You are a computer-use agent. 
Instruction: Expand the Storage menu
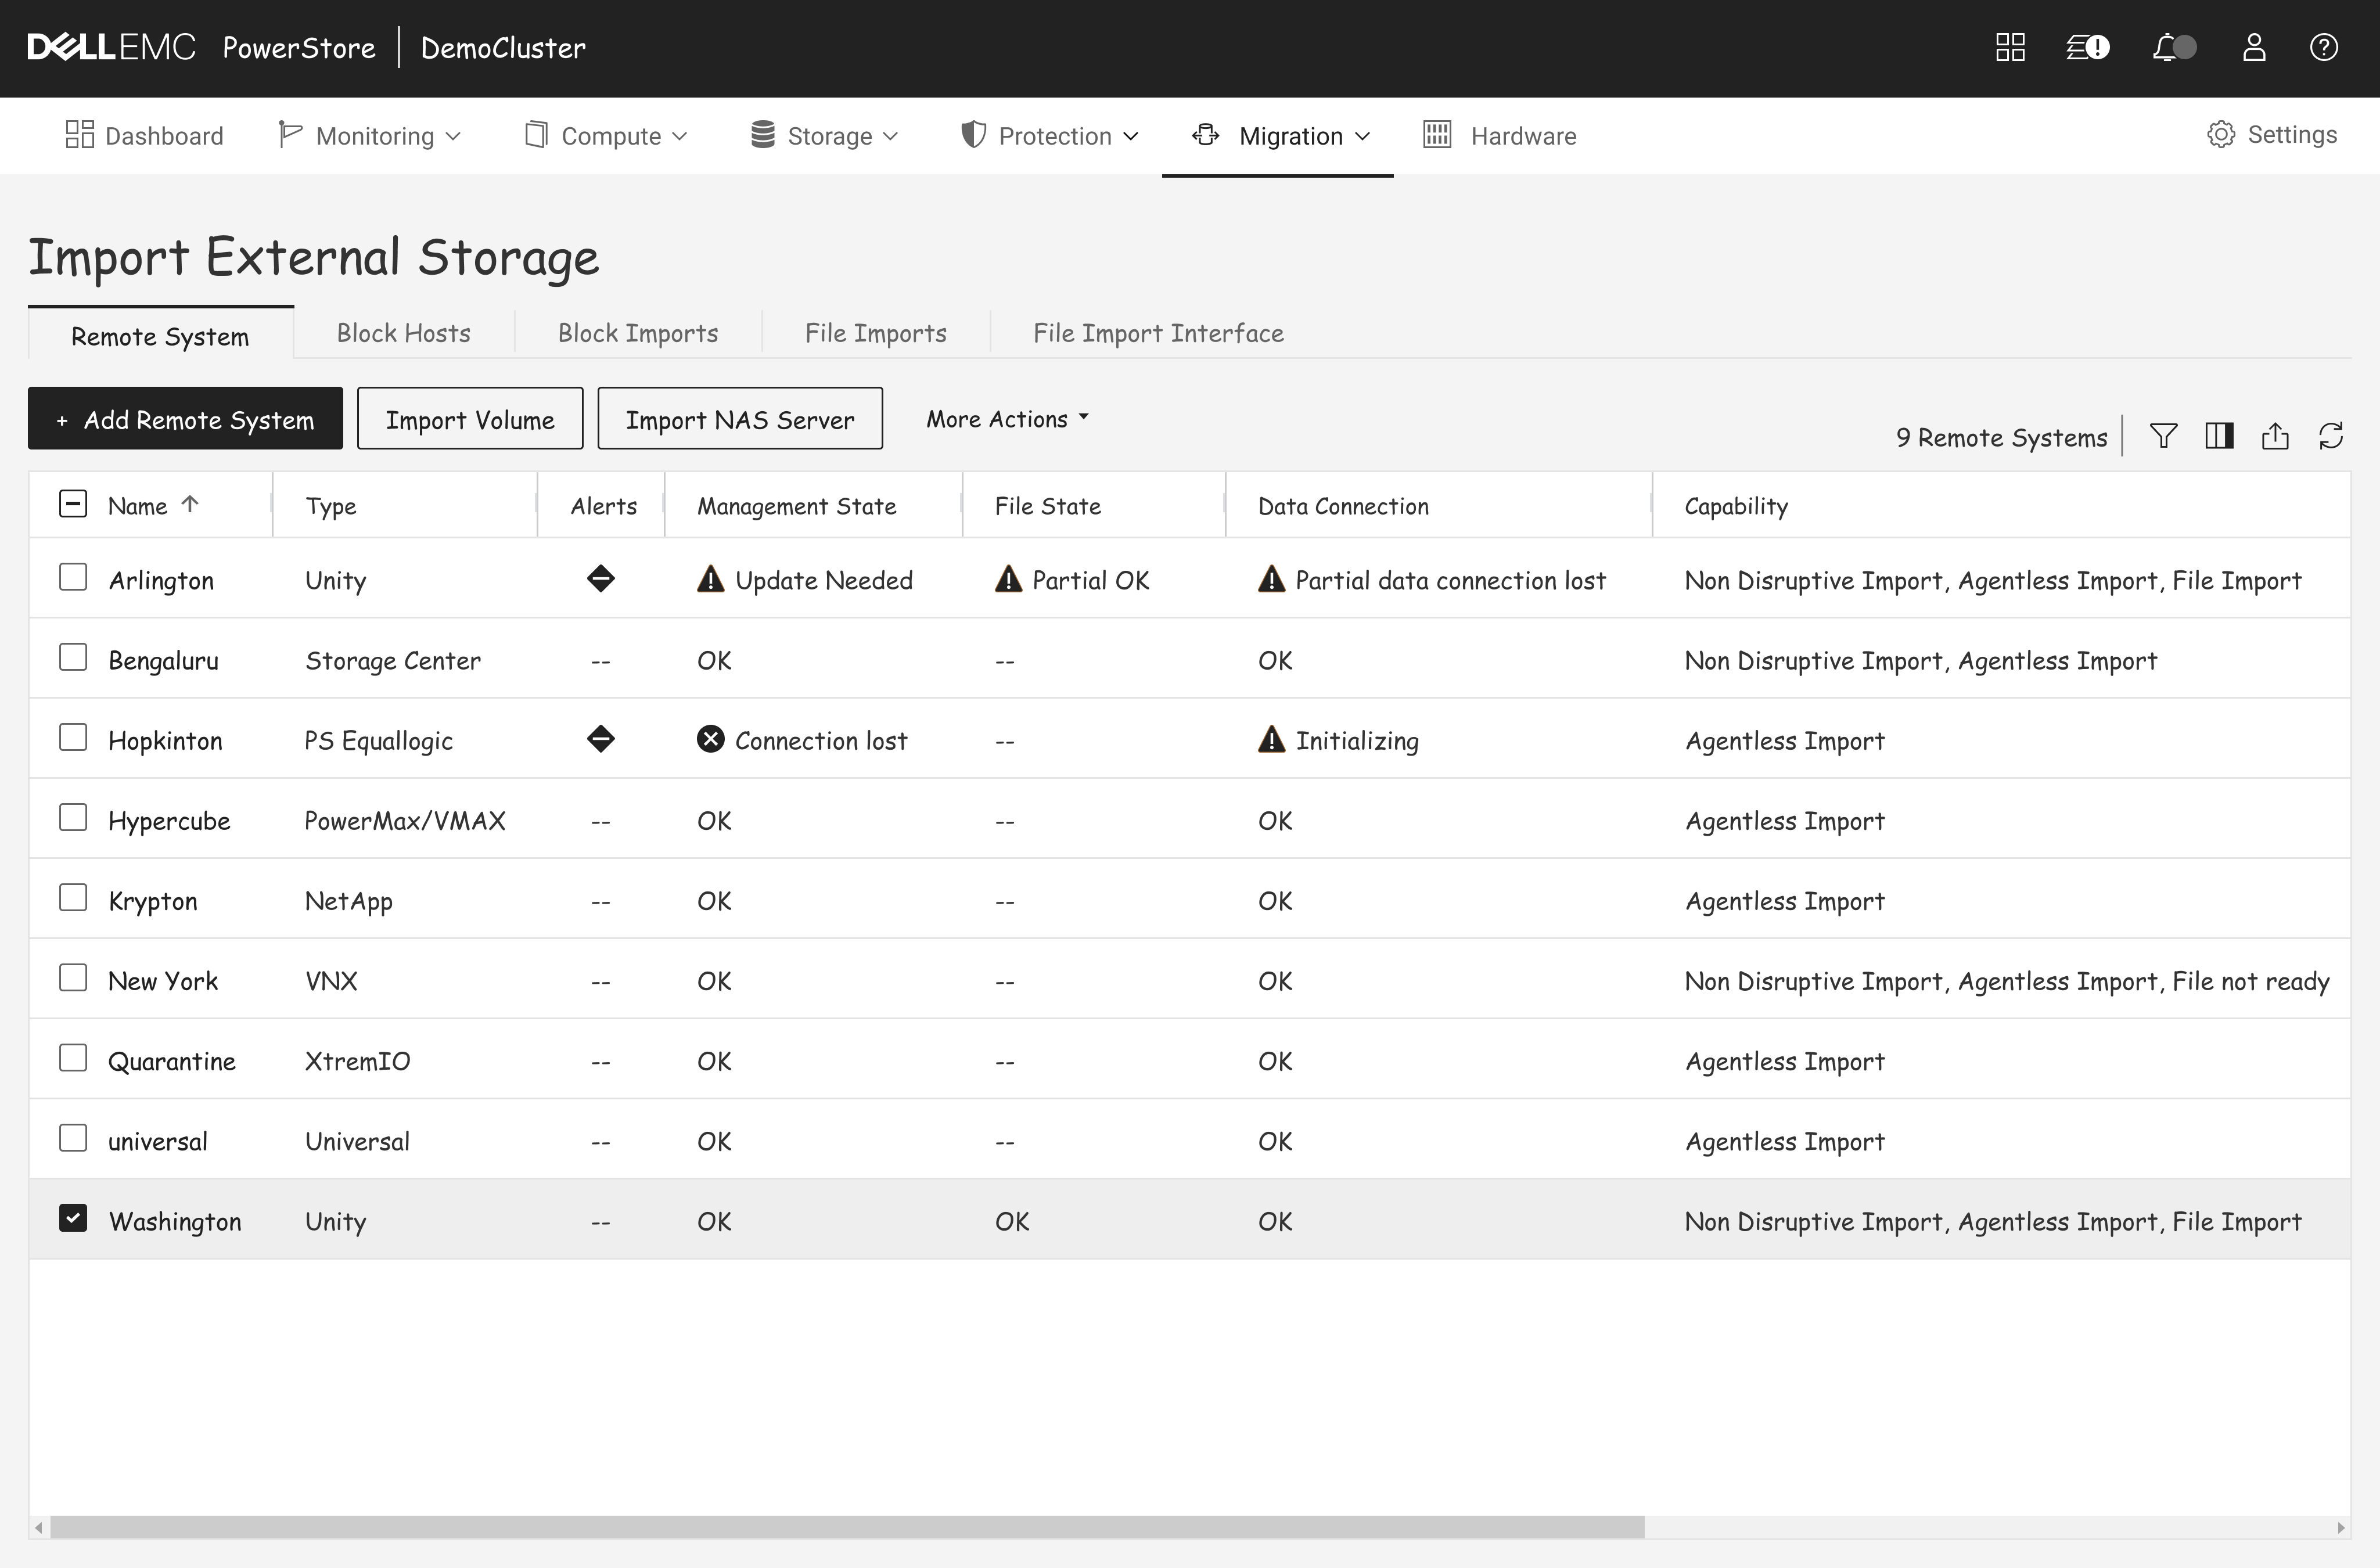coord(825,136)
